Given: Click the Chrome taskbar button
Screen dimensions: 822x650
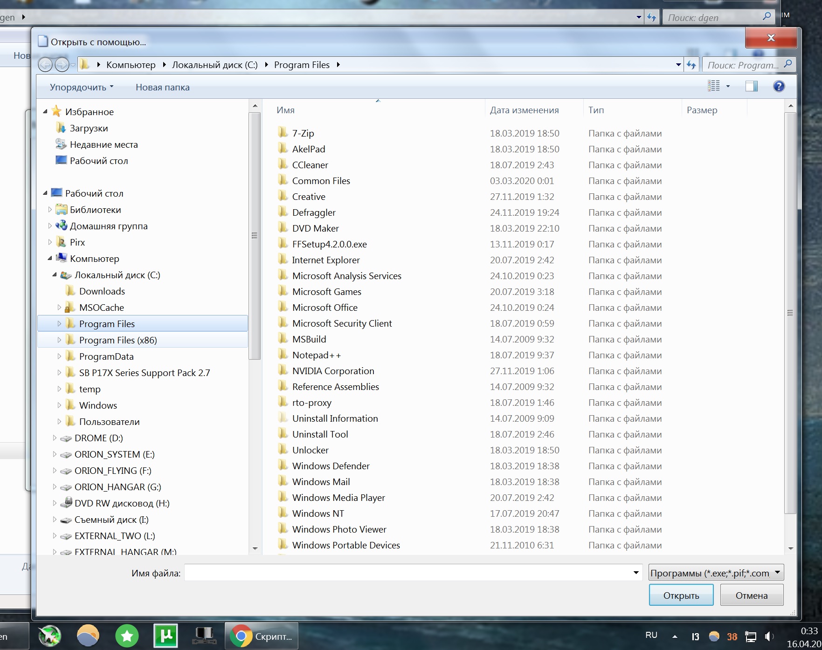Looking at the screenshot, I should point(262,636).
